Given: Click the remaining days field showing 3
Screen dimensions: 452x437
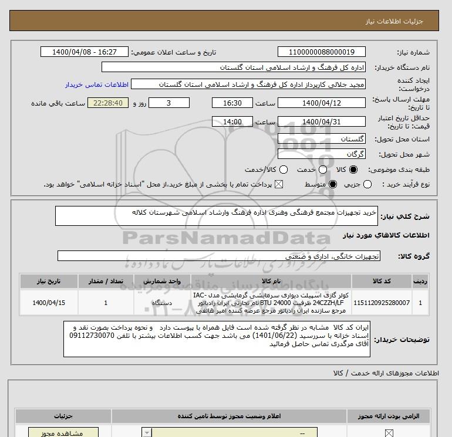Looking at the screenshot, I should pos(169,103).
